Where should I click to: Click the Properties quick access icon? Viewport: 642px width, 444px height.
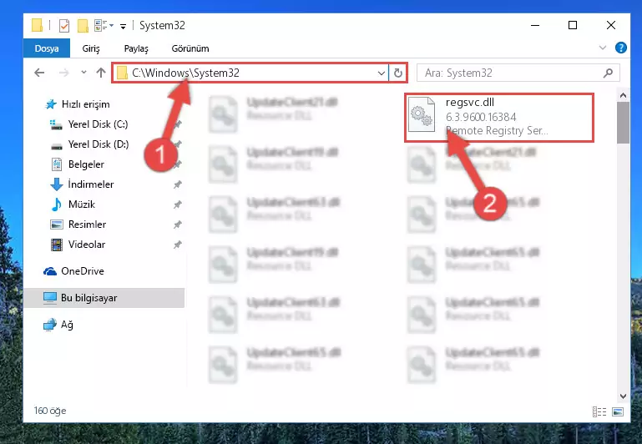point(64,25)
